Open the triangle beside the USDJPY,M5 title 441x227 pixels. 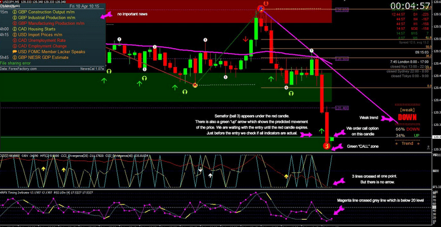point(1,1)
